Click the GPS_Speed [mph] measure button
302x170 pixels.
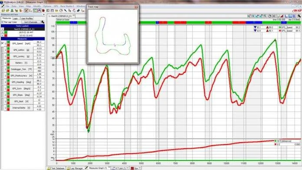[21, 43]
